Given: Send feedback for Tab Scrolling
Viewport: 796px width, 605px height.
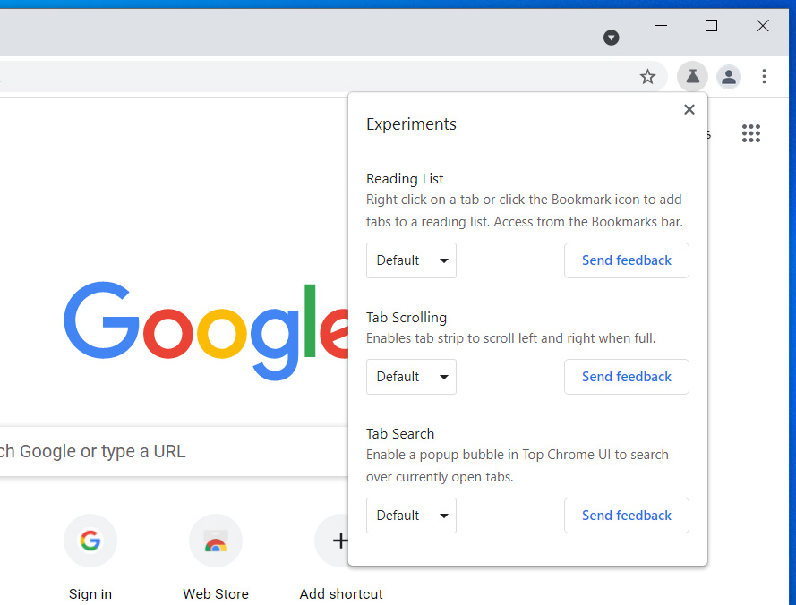Looking at the screenshot, I should tap(627, 377).
